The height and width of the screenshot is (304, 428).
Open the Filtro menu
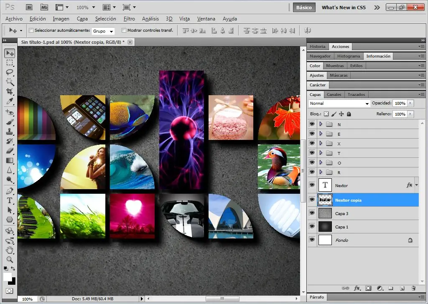coord(129,19)
